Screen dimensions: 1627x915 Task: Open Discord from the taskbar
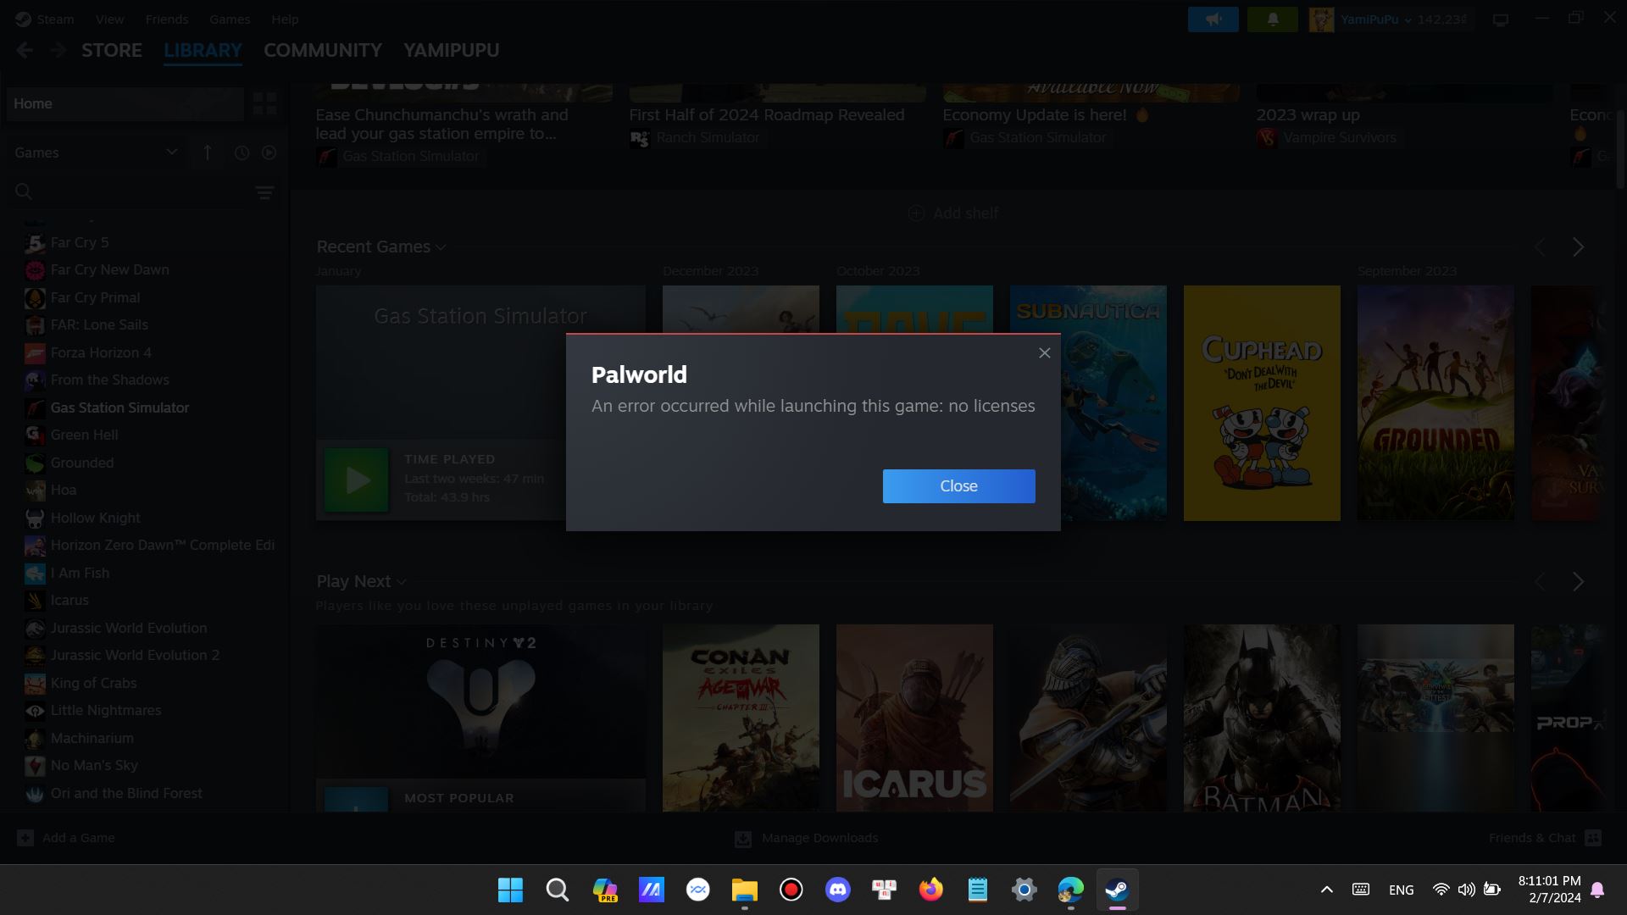point(837,890)
